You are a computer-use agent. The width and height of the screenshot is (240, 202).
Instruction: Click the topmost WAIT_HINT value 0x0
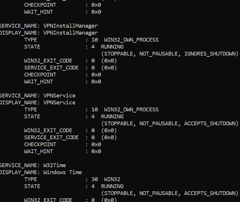pyautogui.click(x=96, y=12)
